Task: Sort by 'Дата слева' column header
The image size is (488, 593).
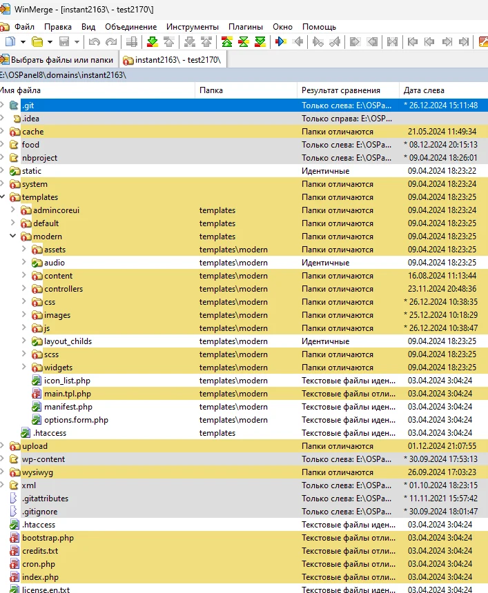Action: [x=444, y=90]
